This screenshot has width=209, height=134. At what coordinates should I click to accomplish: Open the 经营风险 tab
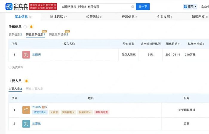(94, 17)
